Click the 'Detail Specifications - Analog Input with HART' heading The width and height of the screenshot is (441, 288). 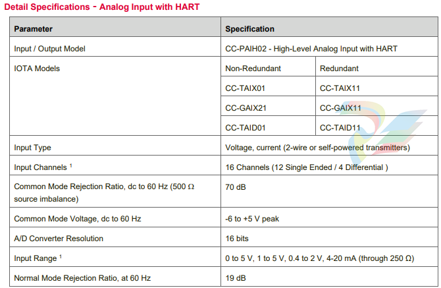point(102,7)
